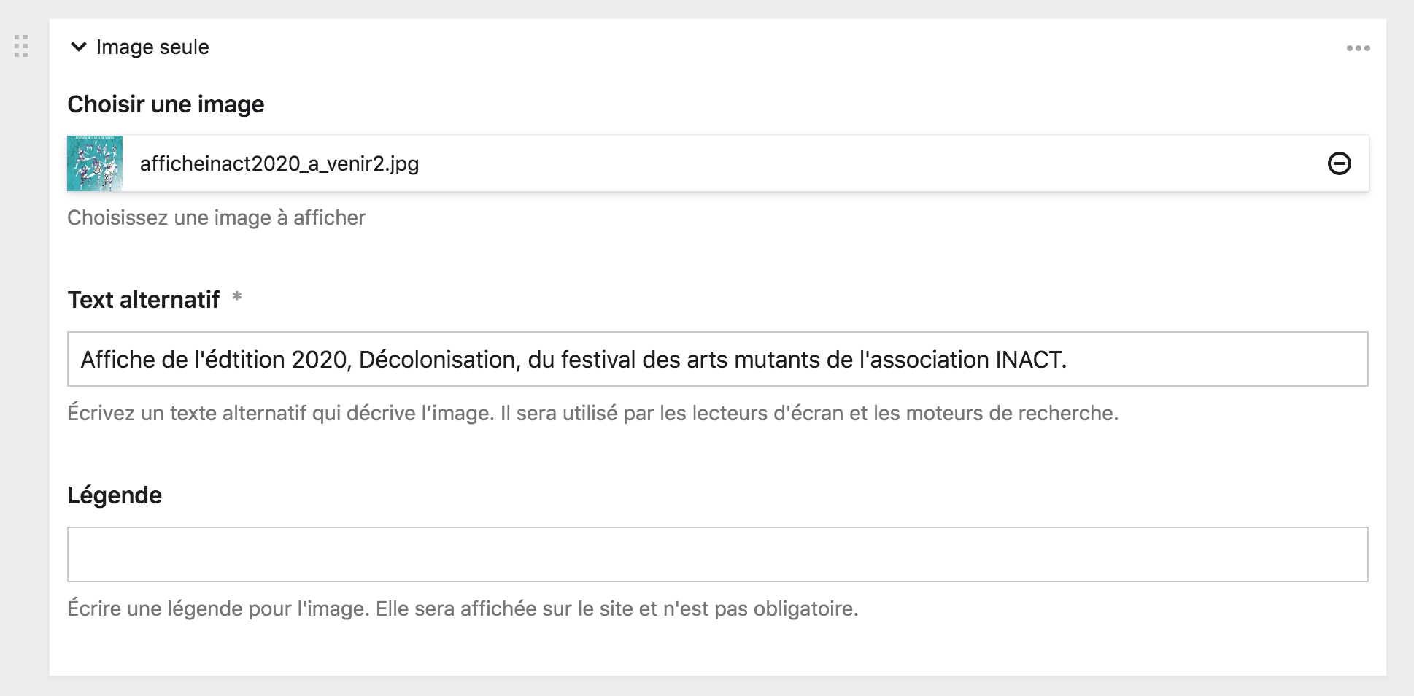The height and width of the screenshot is (696, 1414).
Task: Open the component options ellipsis menu
Action: pos(1357,47)
